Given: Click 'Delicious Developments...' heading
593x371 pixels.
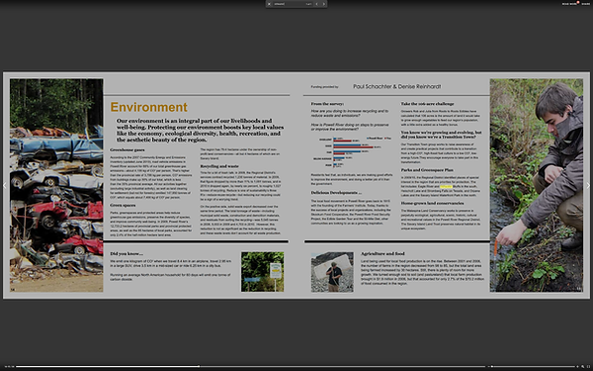Looking at the screenshot, I should [336, 193].
